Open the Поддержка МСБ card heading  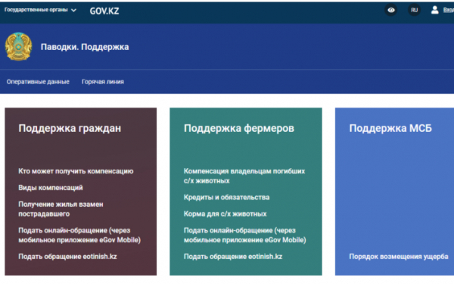390,128
